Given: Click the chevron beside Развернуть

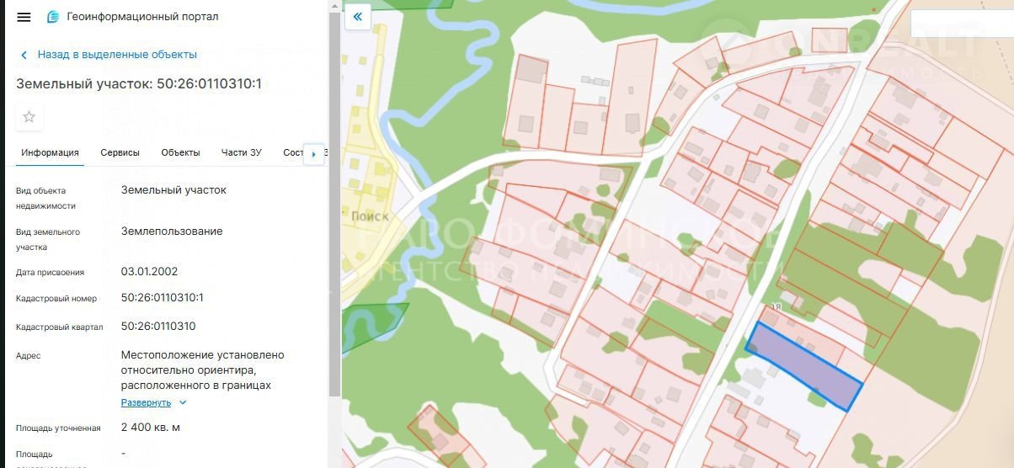Looking at the screenshot, I should tap(183, 402).
